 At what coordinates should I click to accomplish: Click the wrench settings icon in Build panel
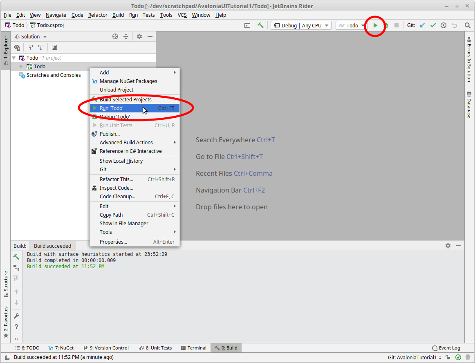tap(16, 316)
